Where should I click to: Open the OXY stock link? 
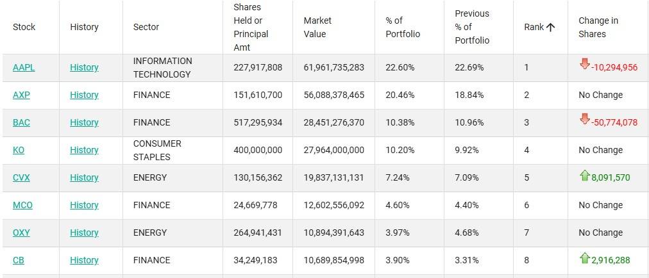[22, 233]
